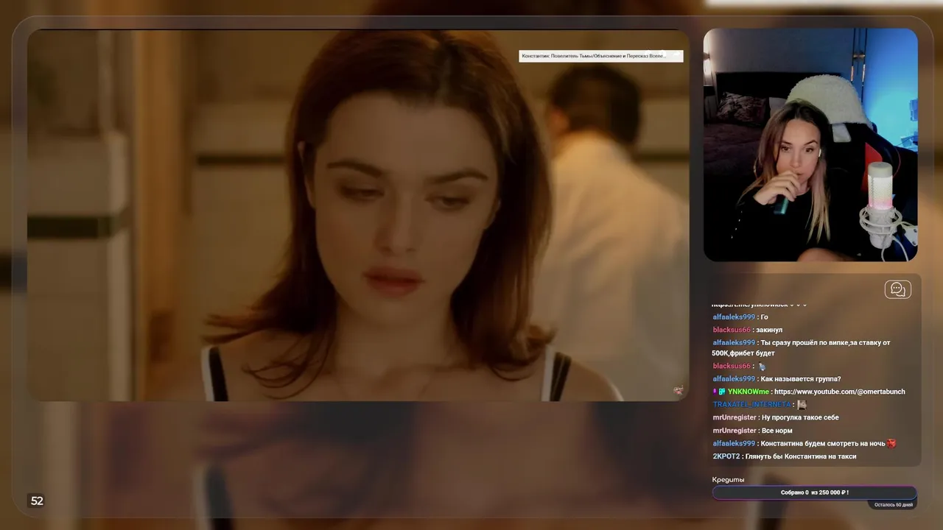The height and width of the screenshot is (530, 943).
Task: Click message 'Глянуть бы Константина на такси'
Action: click(801, 456)
